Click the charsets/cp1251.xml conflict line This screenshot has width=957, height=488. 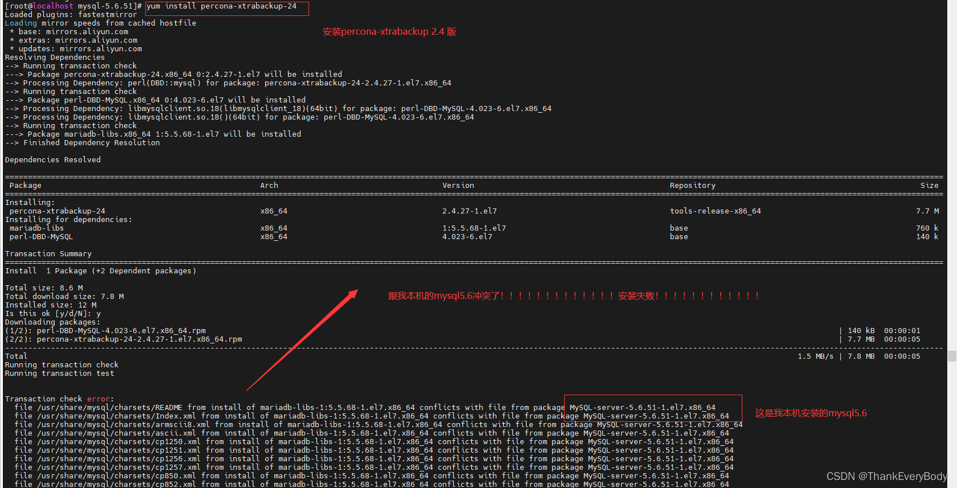[374, 450]
